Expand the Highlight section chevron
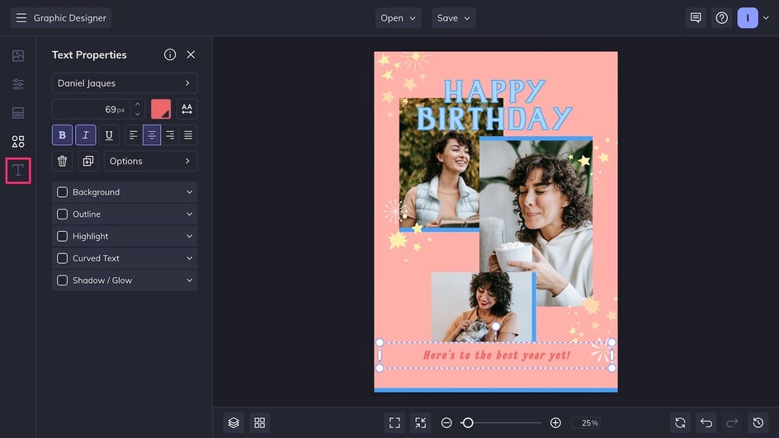779x438 pixels. tap(189, 237)
